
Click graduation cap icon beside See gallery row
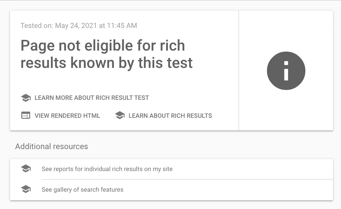(x=26, y=189)
